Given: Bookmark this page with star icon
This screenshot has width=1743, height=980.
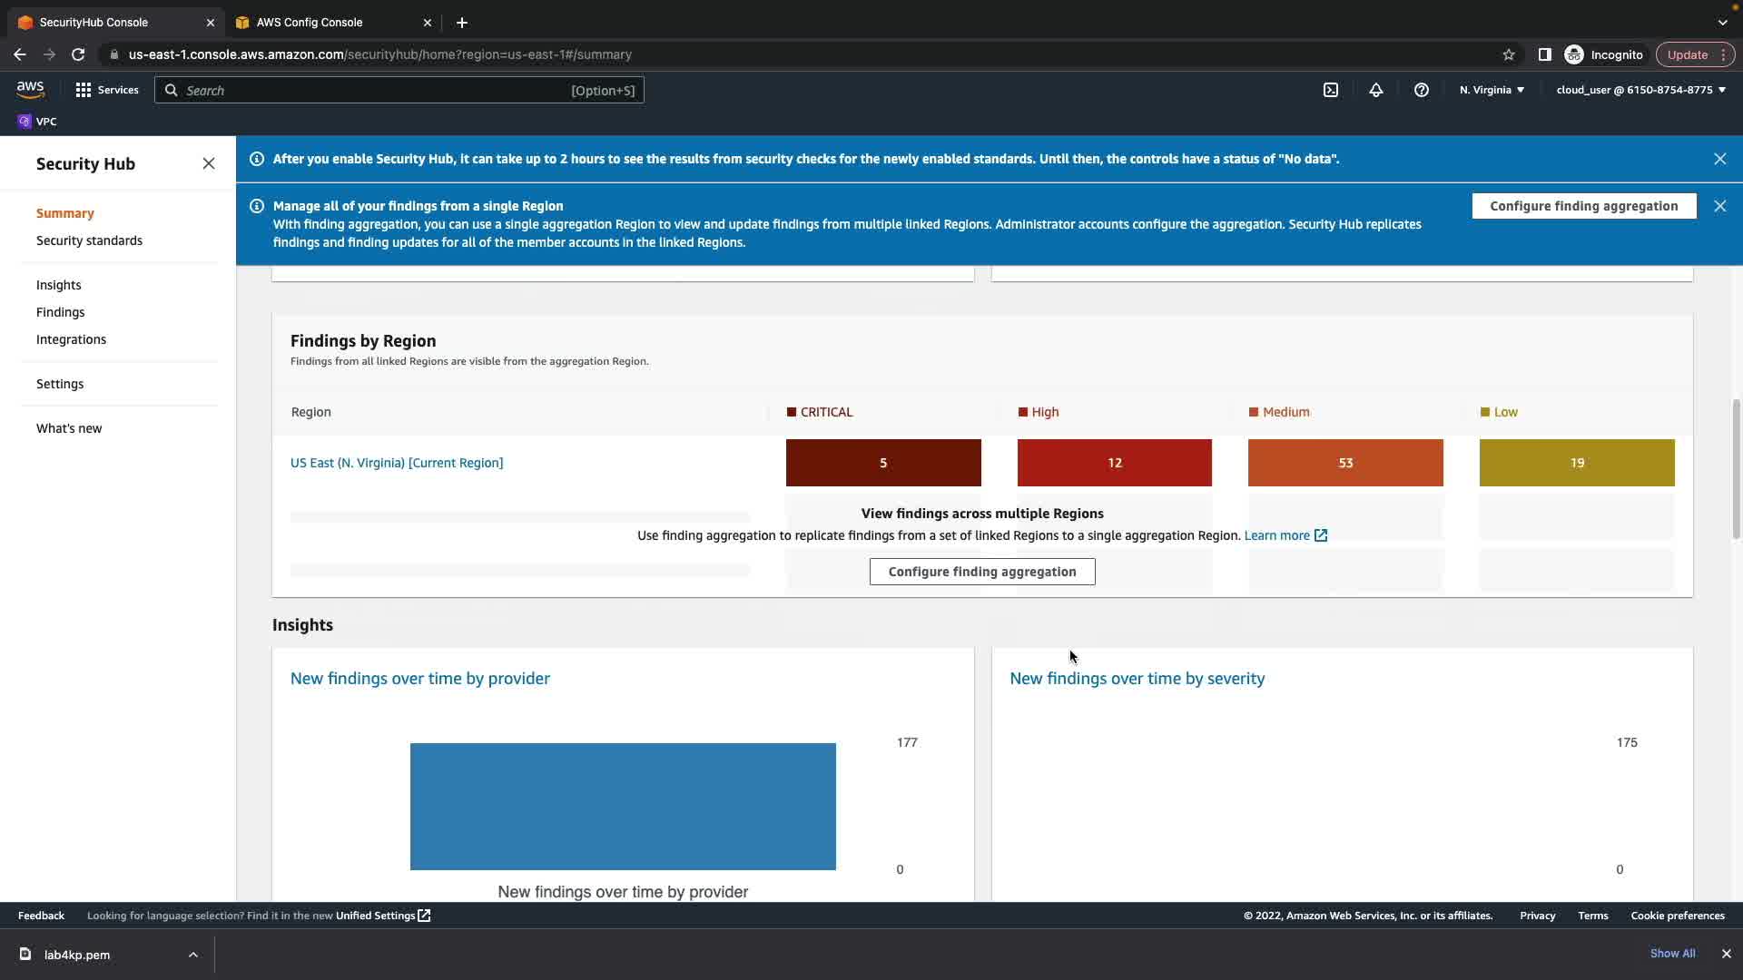Looking at the screenshot, I should pos(1509,54).
